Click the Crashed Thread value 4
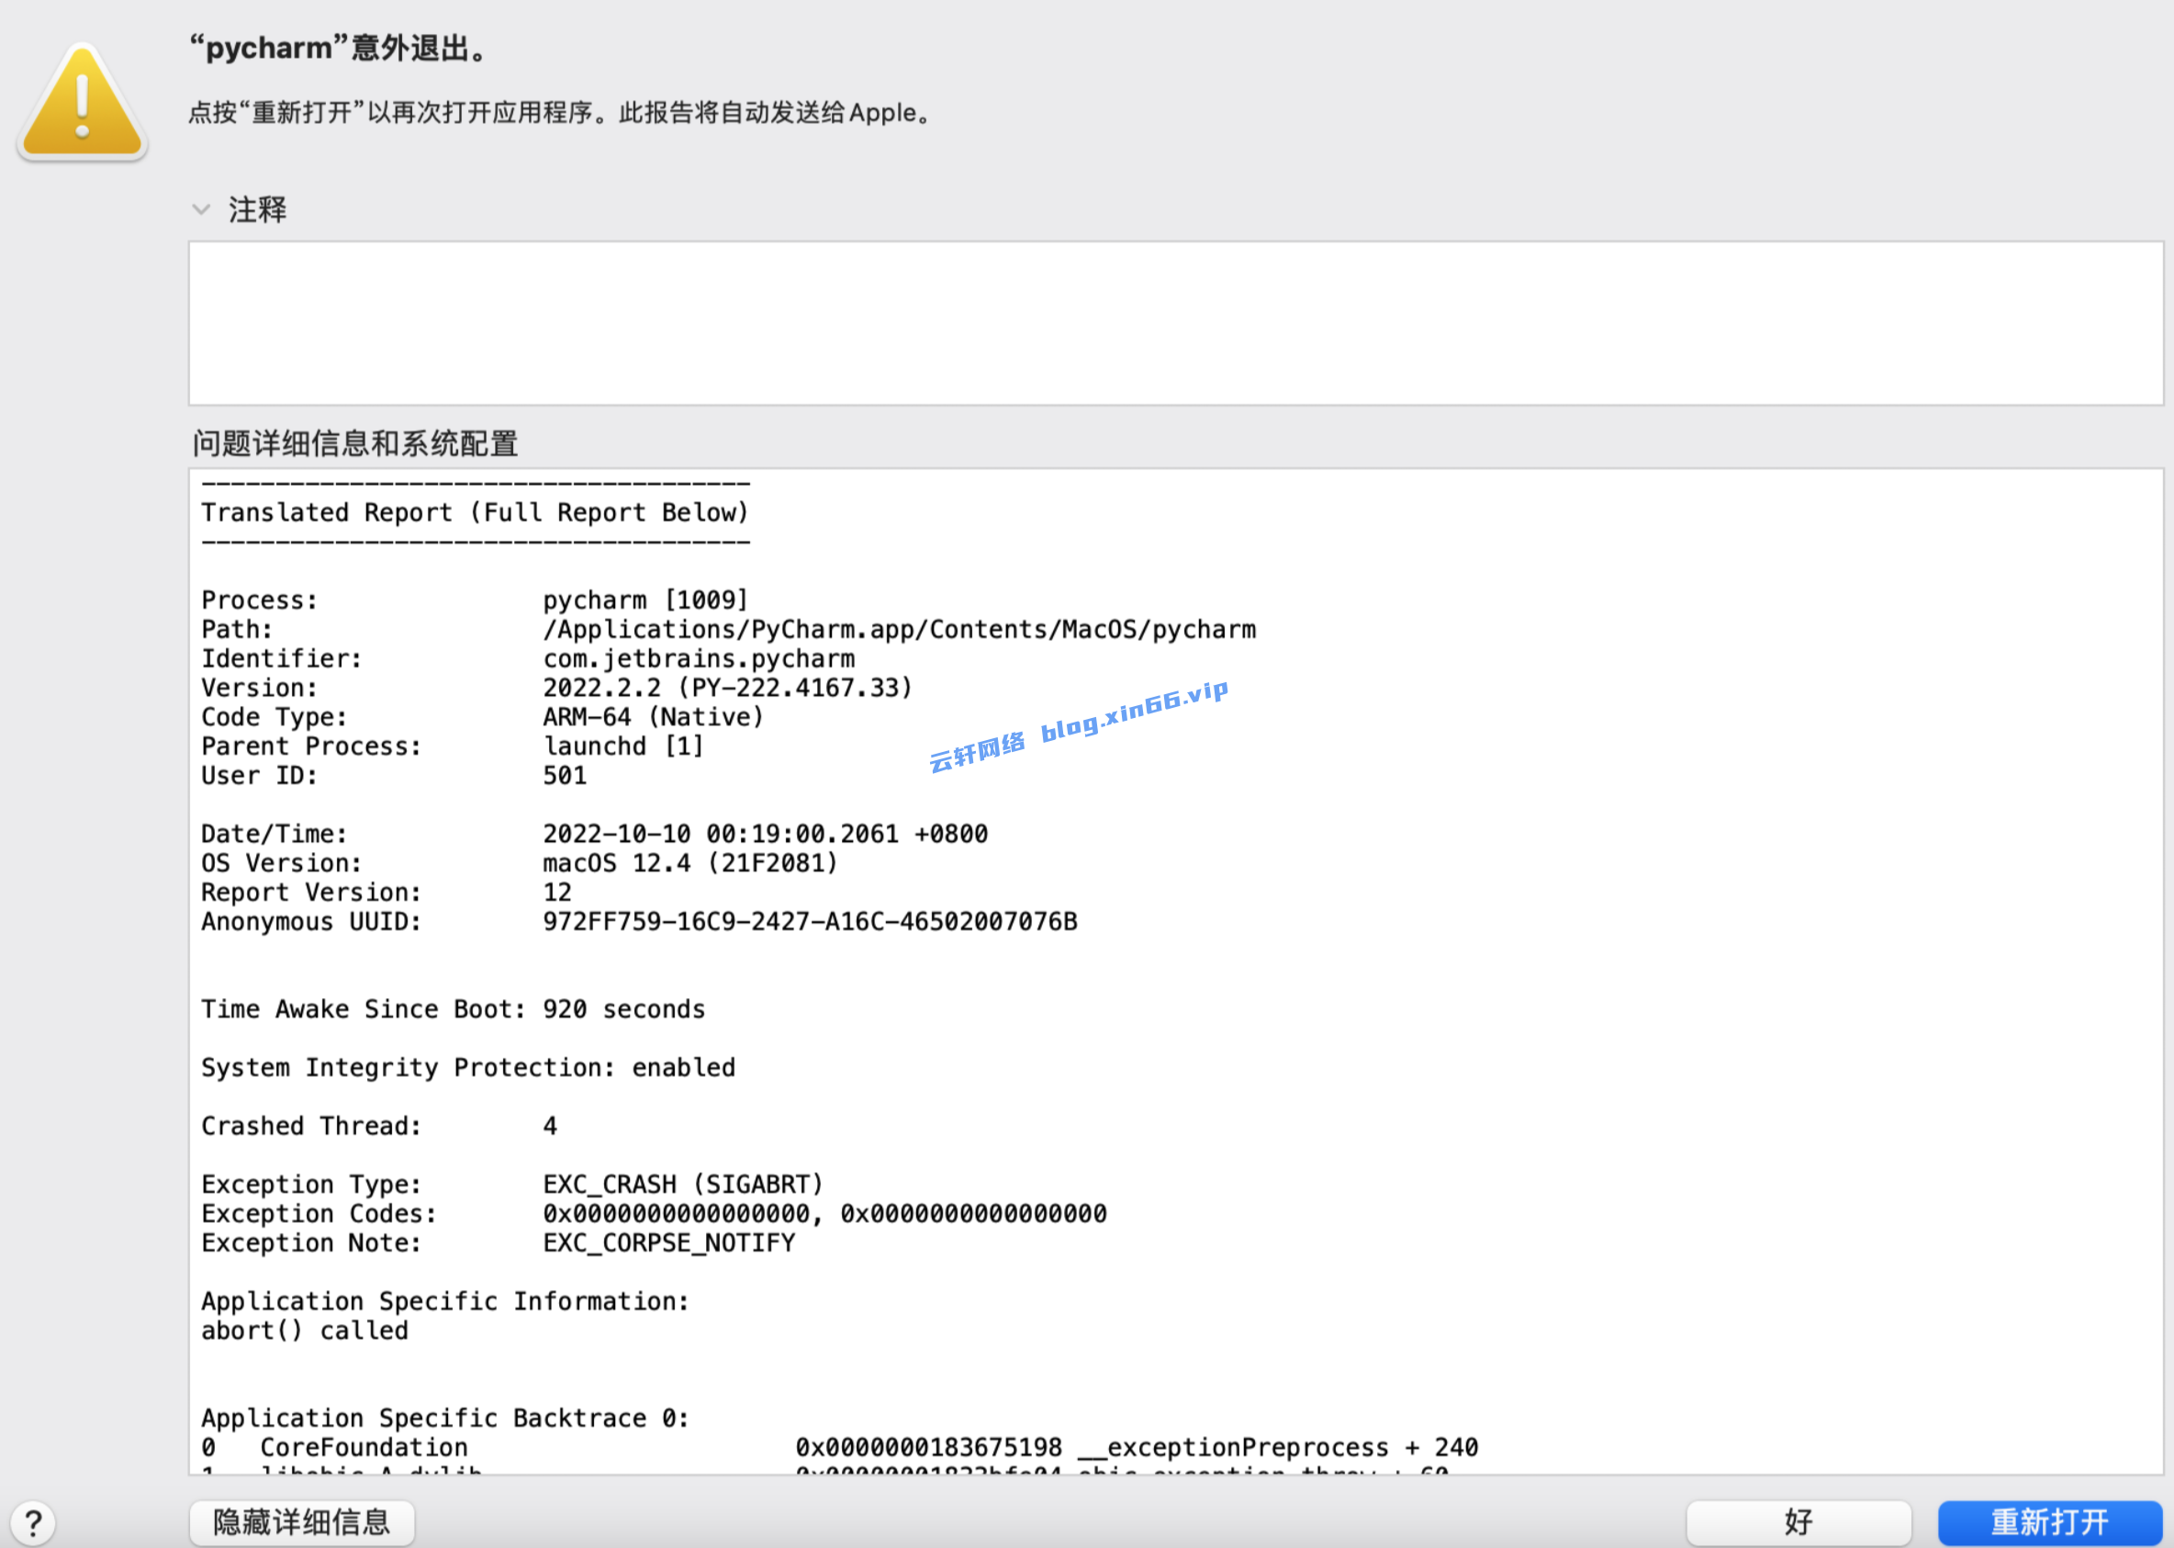2174x1548 pixels. click(550, 1127)
